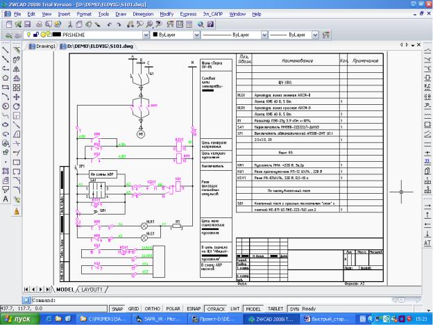The width and height of the screenshot is (433, 325).
Task: Switch to the LAYOUT1 tab
Action: coord(92,289)
